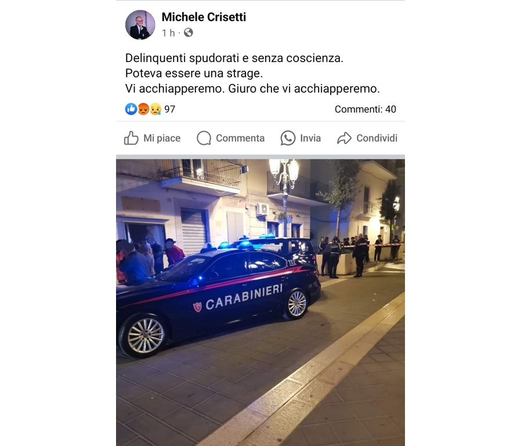Click the sad crying reaction emoji

[x=155, y=109]
